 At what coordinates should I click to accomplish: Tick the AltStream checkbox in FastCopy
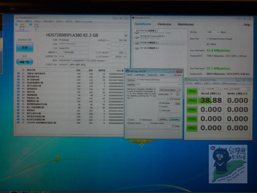click(x=140, y=120)
